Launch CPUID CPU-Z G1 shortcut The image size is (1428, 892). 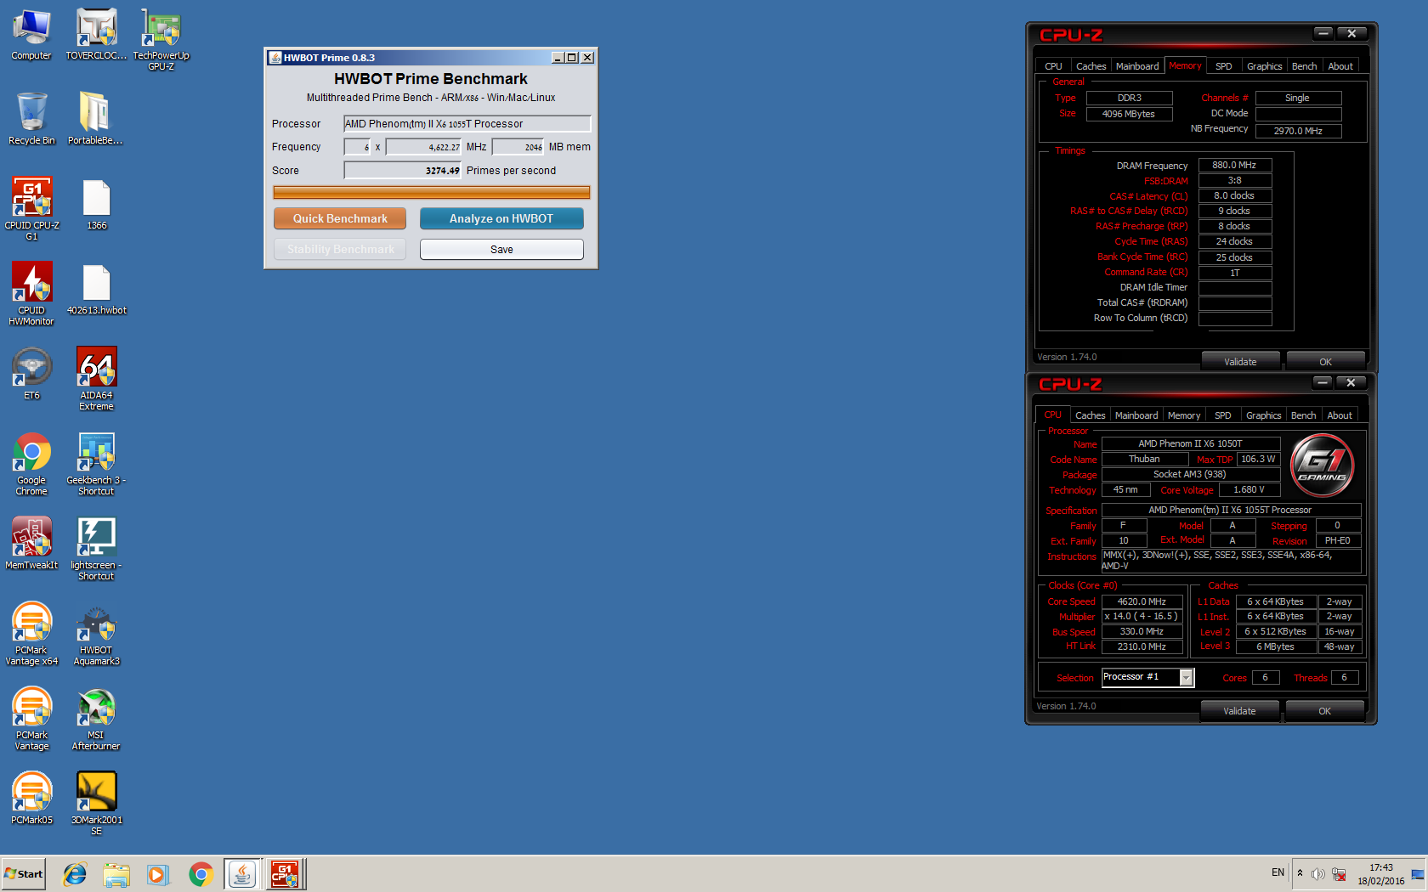(31, 209)
